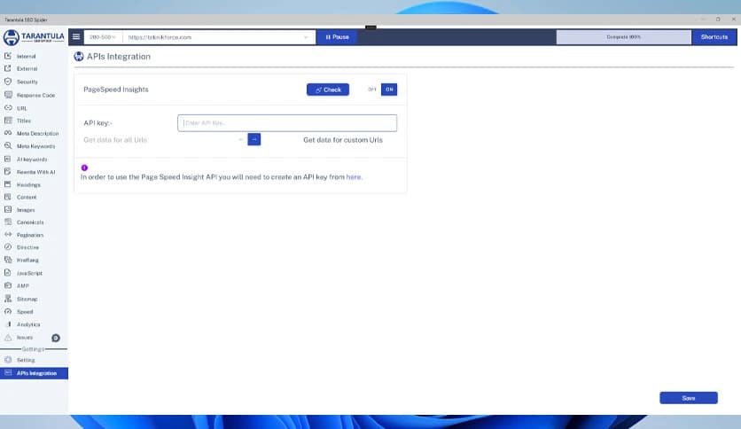Click the External sidebar icon
Image resolution: width=741 pixels, height=429 pixels.
pyautogui.click(x=8, y=68)
